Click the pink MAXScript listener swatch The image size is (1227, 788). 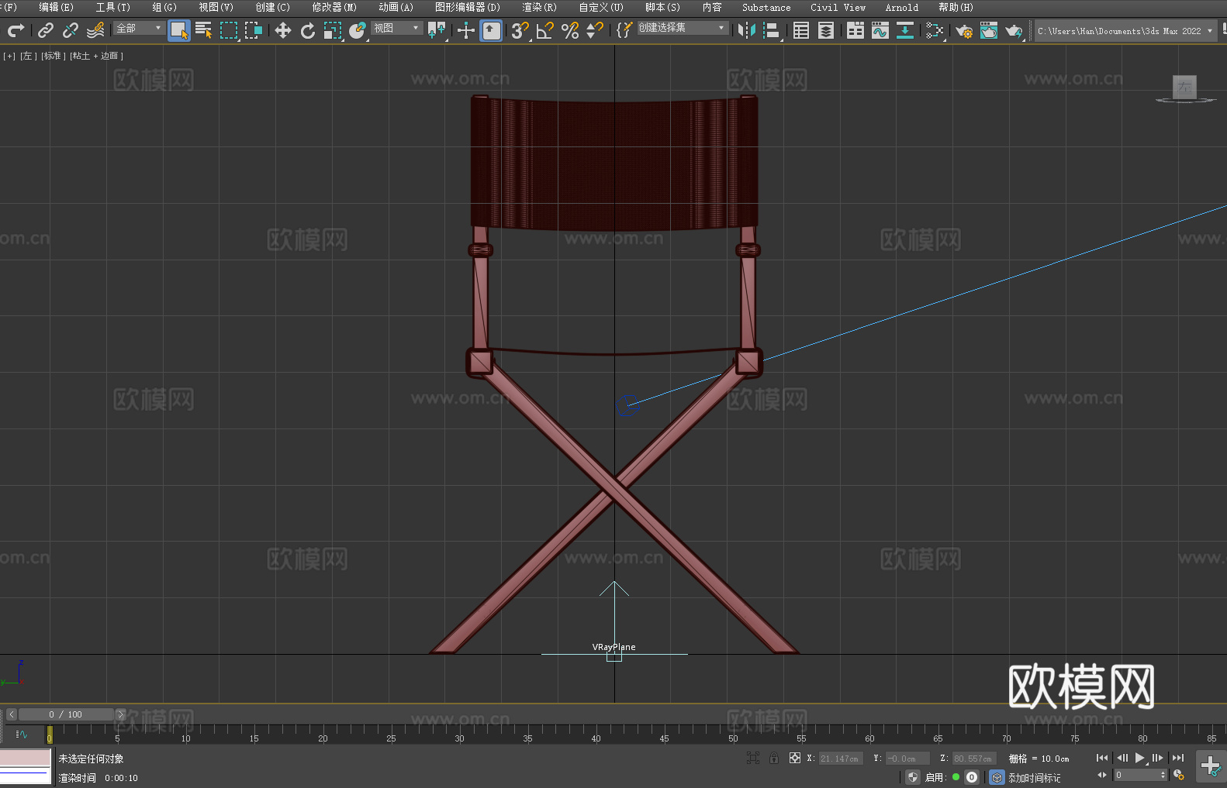[x=26, y=758]
